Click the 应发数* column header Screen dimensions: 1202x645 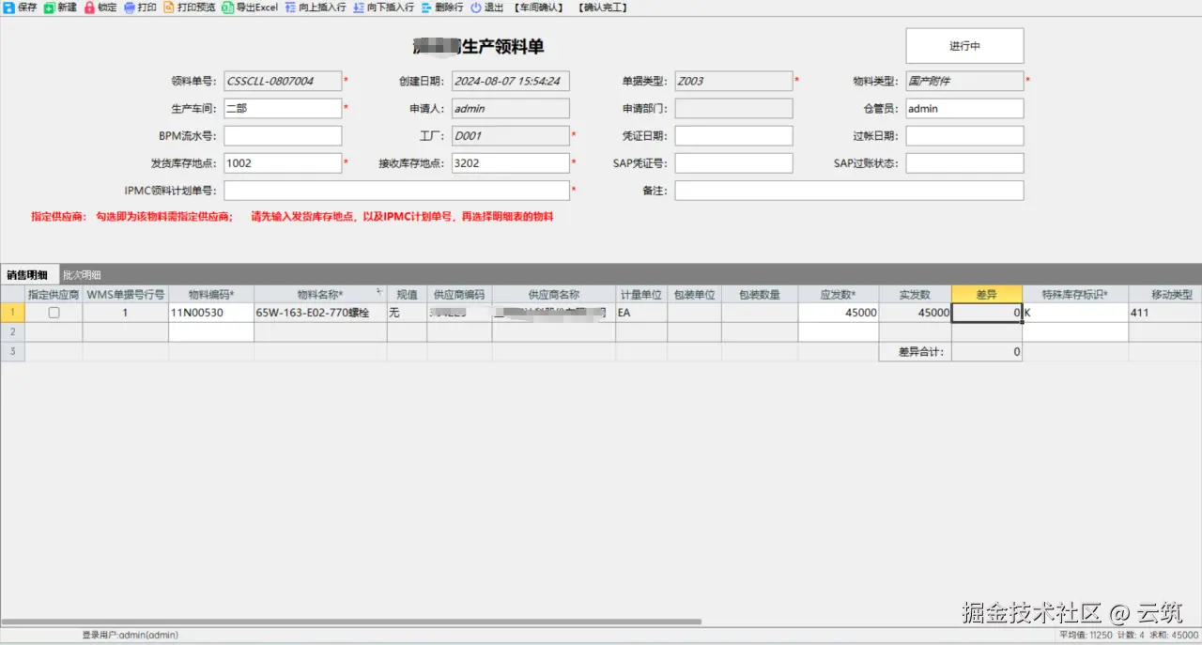tap(838, 294)
